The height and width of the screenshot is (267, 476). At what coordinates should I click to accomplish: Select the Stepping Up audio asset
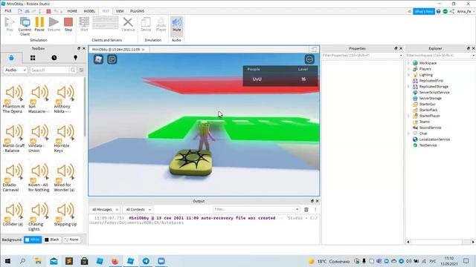click(65, 215)
